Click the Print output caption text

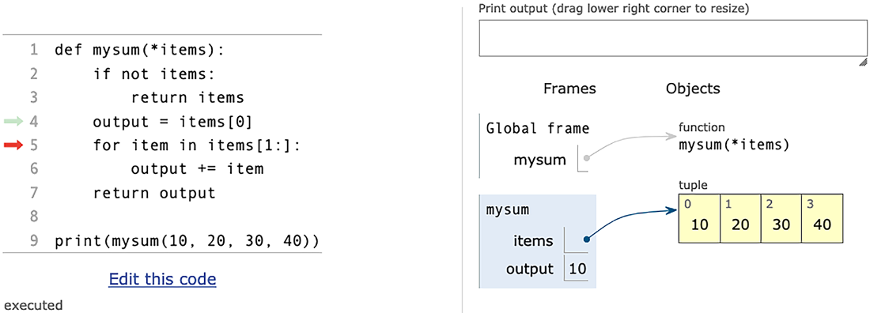point(613,9)
